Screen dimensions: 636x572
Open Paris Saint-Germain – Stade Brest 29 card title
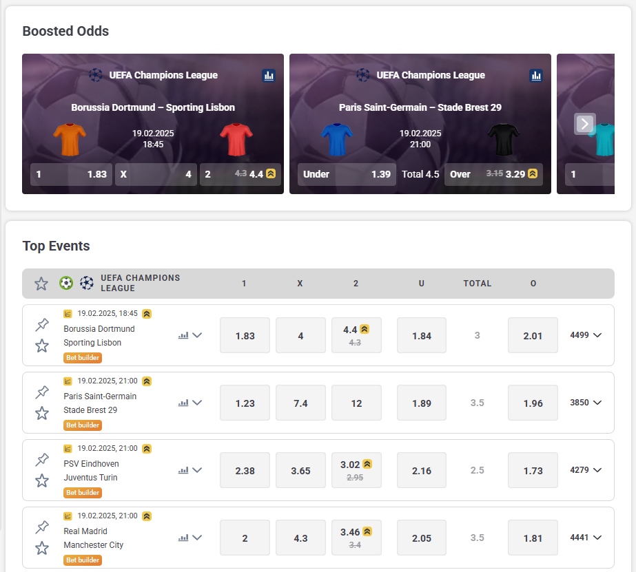pyautogui.click(x=420, y=107)
